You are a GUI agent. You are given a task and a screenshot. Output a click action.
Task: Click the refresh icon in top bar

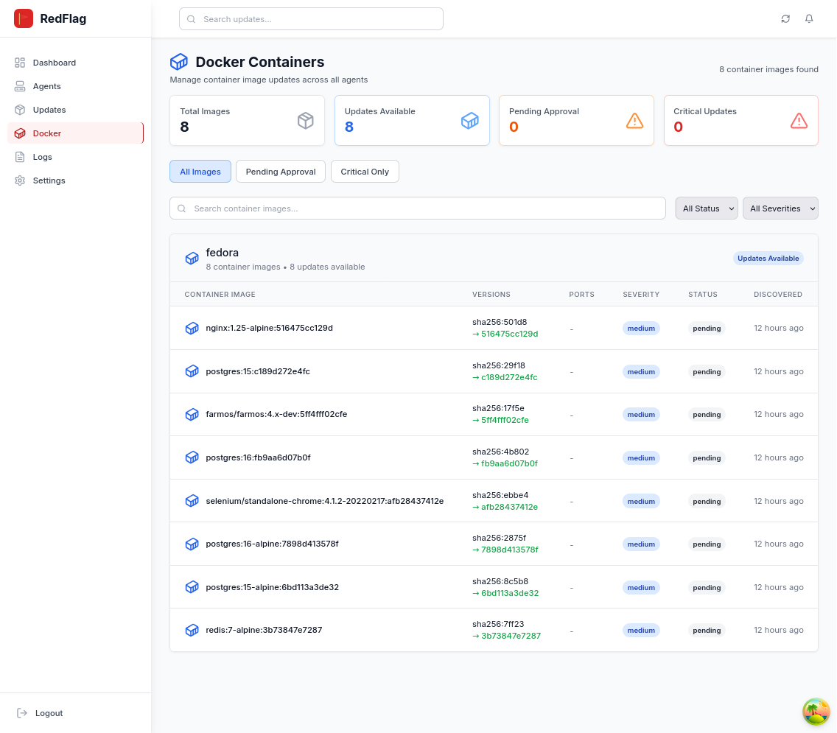(785, 18)
